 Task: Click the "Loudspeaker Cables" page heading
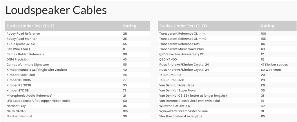click(x=56, y=10)
